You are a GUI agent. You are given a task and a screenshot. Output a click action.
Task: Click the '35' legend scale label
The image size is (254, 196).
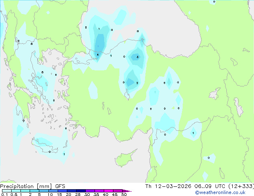pos(96,194)
